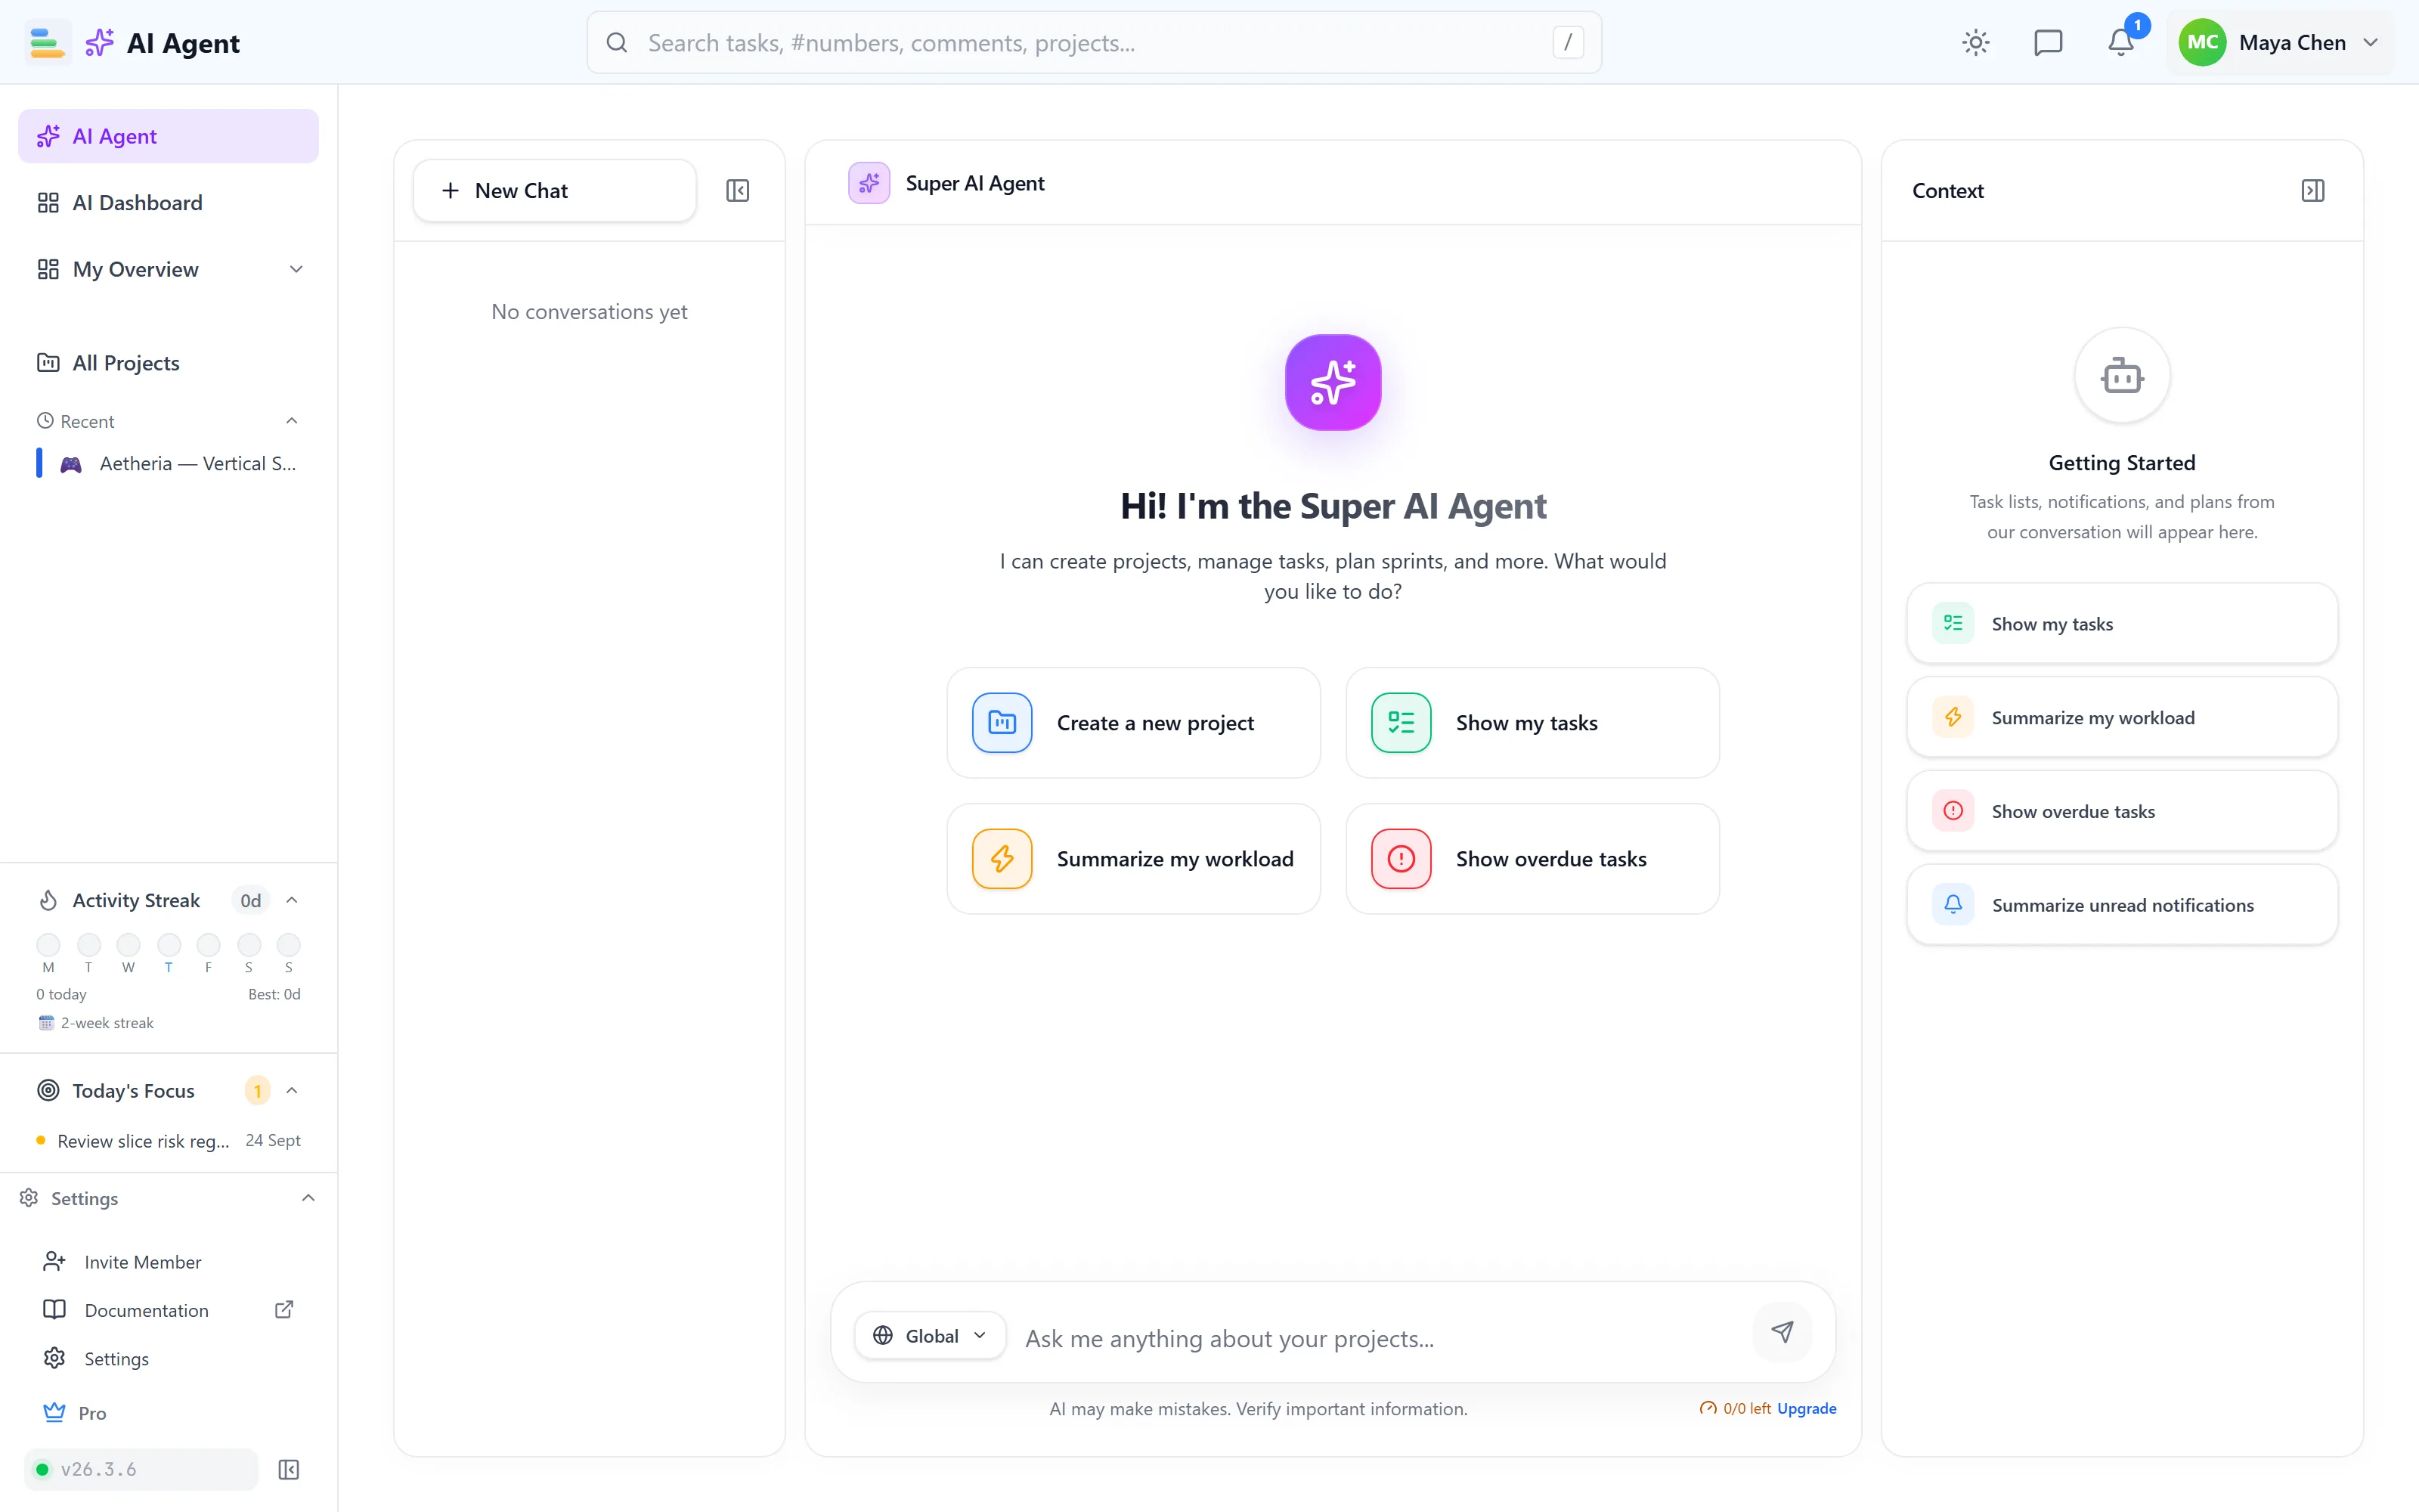Image resolution: width=2419 pixels, height=1512 pixels.
Task: Open the notifications bell
Action: tap(2120, 42)
